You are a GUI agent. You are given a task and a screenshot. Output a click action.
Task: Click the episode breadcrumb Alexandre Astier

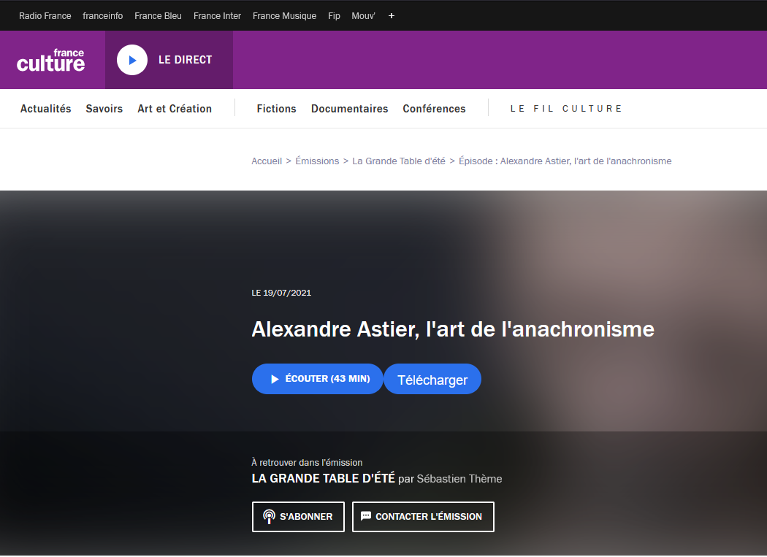(565, 161)
